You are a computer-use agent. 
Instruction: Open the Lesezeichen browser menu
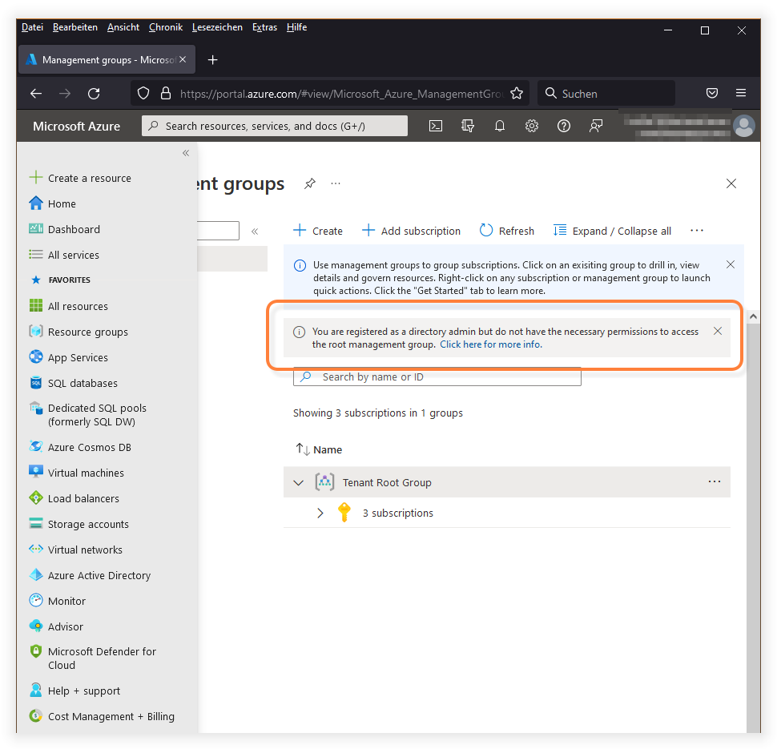(217, 27)
